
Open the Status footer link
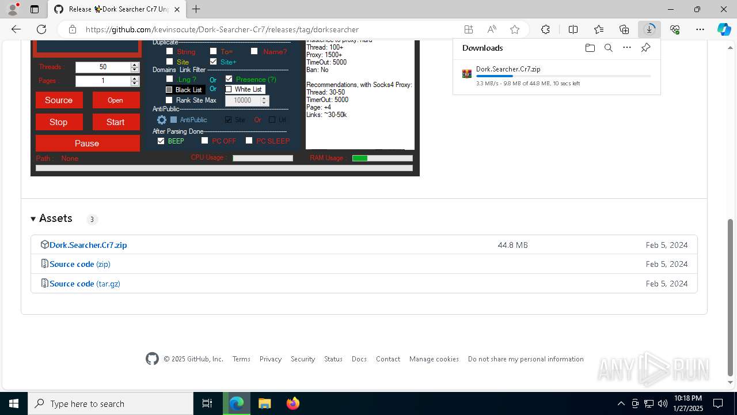333,359
